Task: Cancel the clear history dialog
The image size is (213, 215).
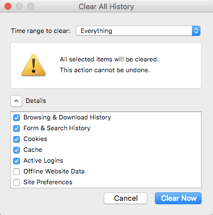Action: tap(126, 199)
